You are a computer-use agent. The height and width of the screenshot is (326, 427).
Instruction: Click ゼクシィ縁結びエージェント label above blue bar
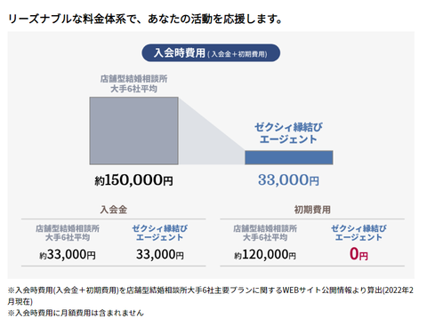288,133
